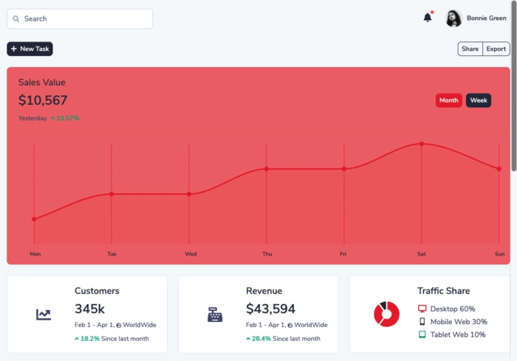Click the Share button
The image size is (517, 361).
coord(470,49)
